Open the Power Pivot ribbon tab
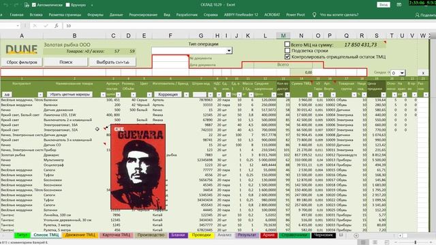The width and height of the screenshot is (436, 245). (x=295, y=15)
